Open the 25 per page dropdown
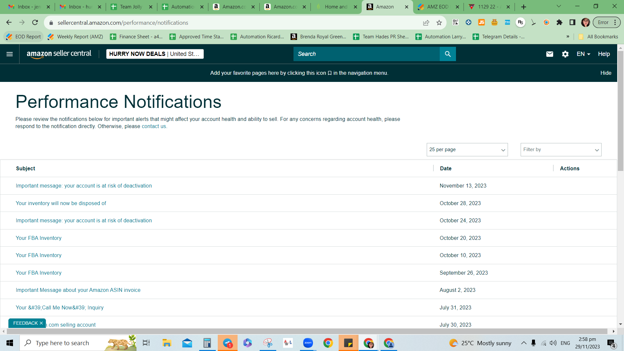 pyautogui.click(x=467, y=149)
